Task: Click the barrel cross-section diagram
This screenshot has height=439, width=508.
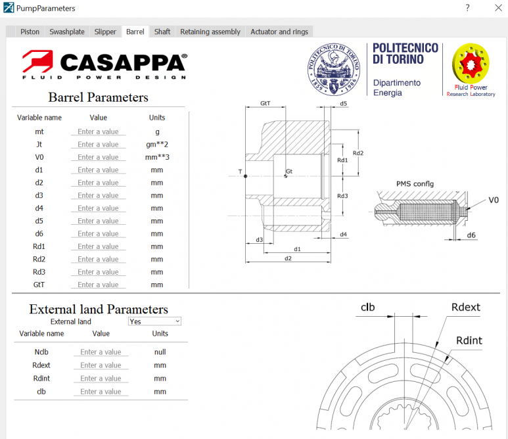Action: coord(296,183)
